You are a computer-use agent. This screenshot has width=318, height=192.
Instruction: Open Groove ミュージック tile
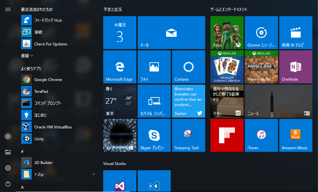tap(261, 33)
